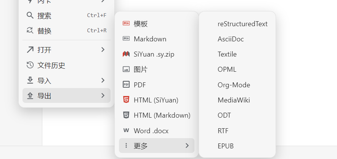Expand the 打开 submenu arrow
The width and height of the screenshot is (337, 159).
click(x=103, y=50)
